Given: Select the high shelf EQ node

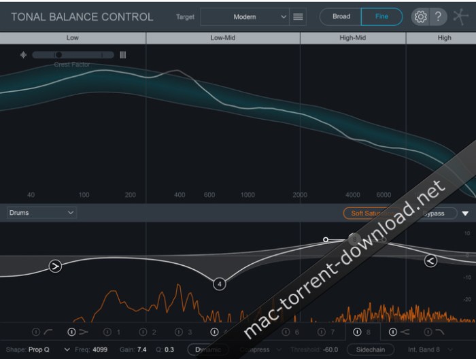Looking at the screenshot, I should [x=430, y=260].
